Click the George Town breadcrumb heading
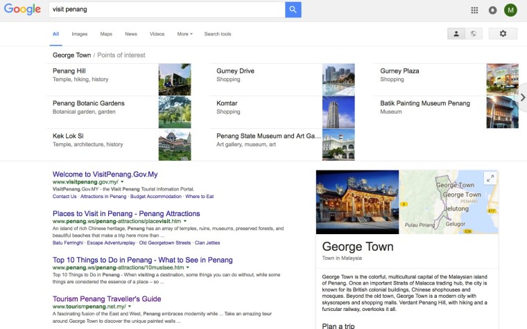This screenshot has width=527, height=329. point(71,55)
